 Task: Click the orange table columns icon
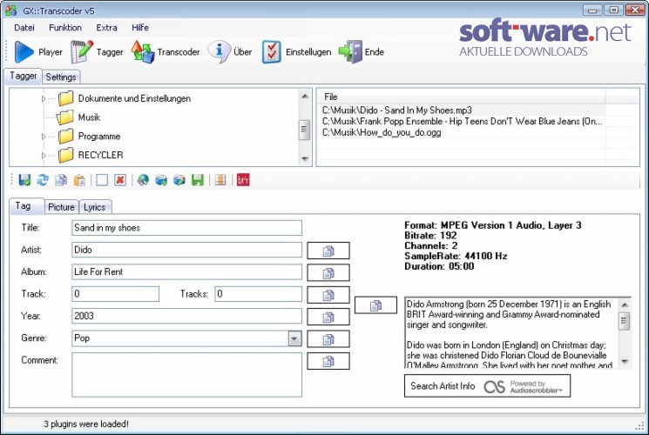click(x=220, y=180)
